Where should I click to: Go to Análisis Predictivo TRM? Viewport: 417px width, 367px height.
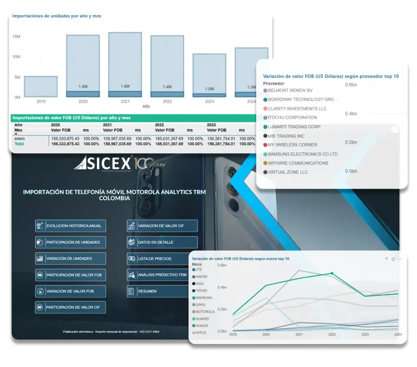[162, 275]
